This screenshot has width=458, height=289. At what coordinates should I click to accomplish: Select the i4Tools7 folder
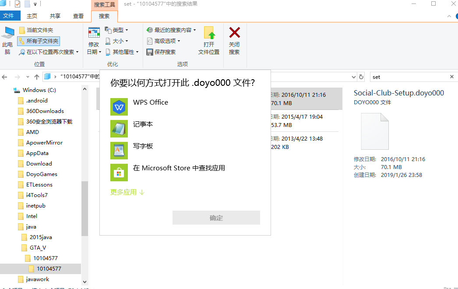click(x=33, y=195)
